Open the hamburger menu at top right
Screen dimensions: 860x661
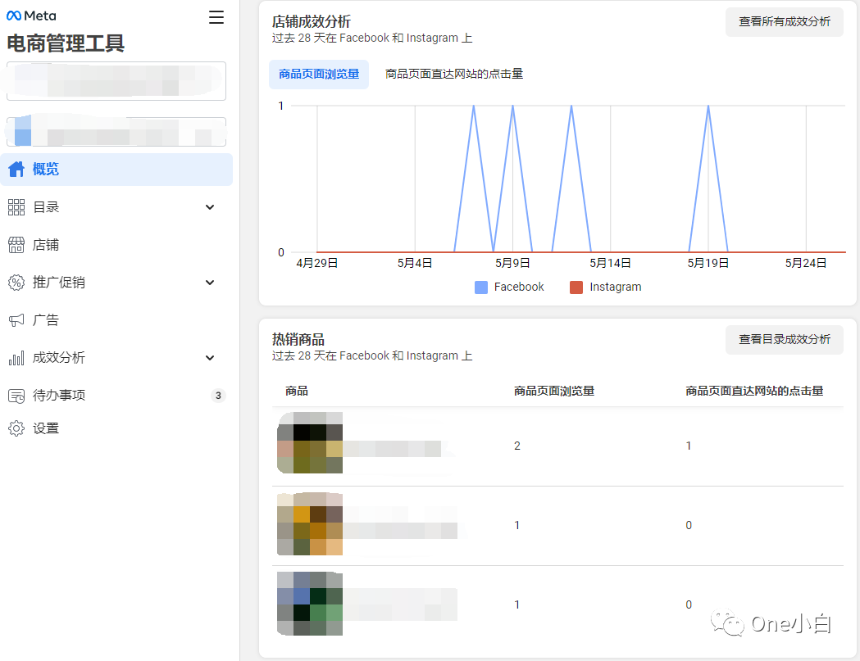[216, 16]
